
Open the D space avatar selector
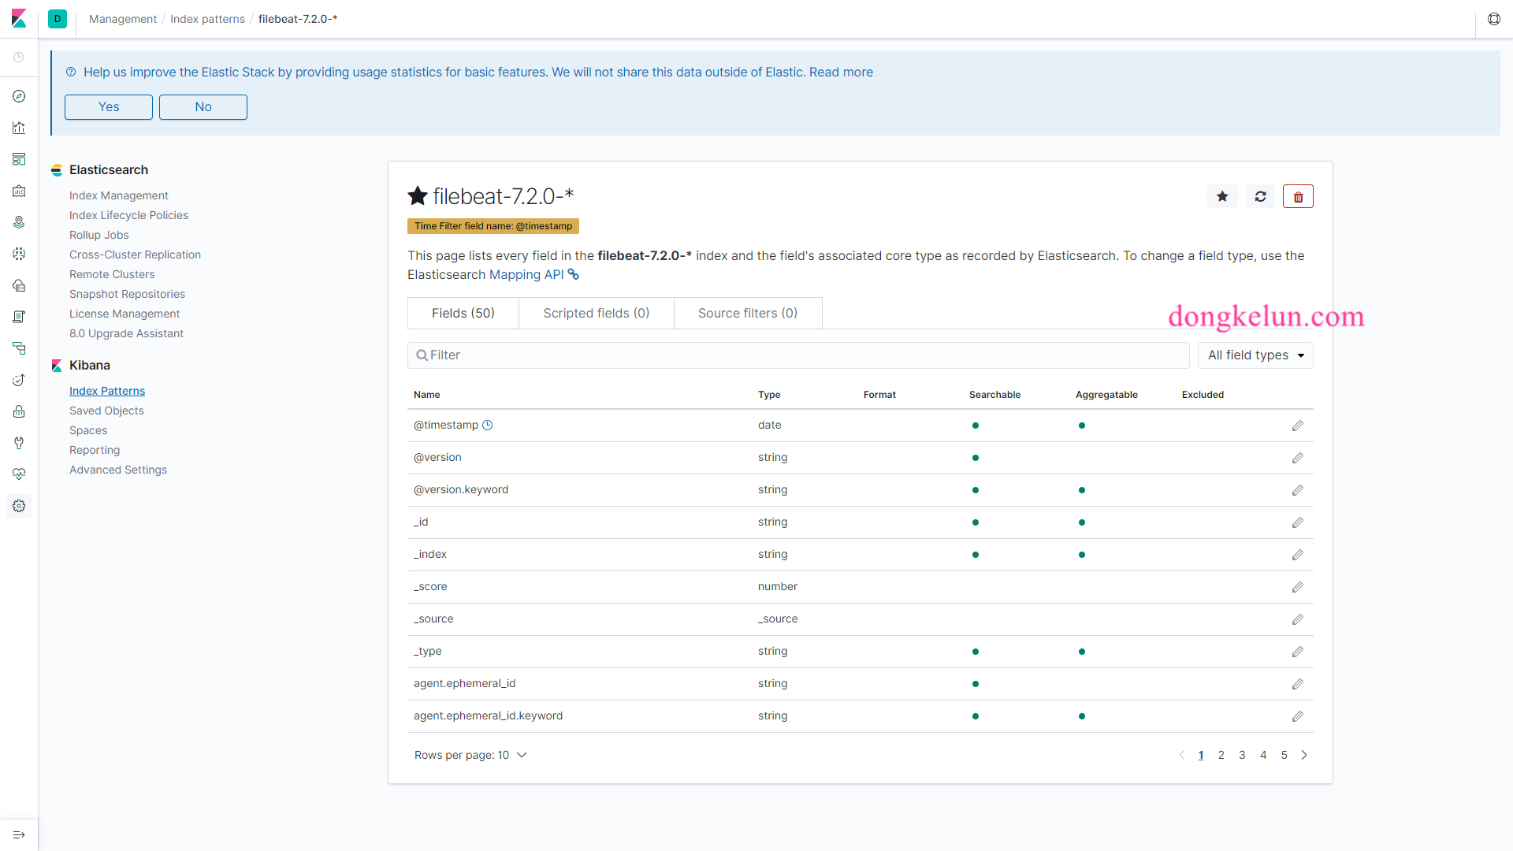tap(58, 19)
